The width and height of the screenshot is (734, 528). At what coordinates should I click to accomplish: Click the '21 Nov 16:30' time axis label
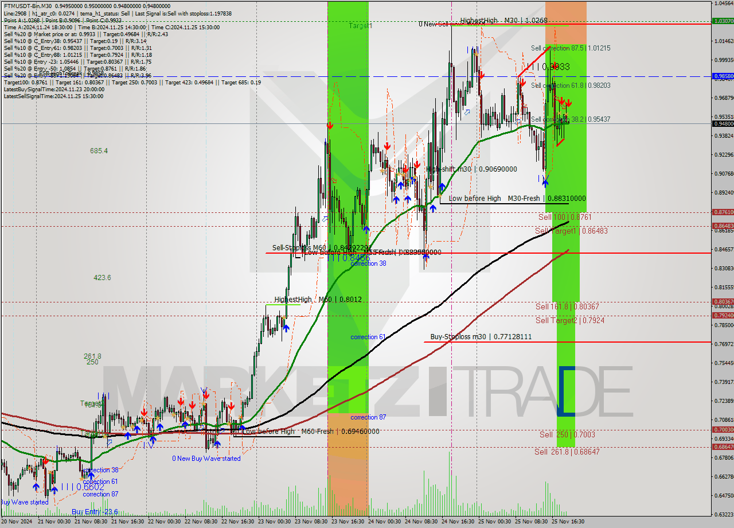point(128,522)
